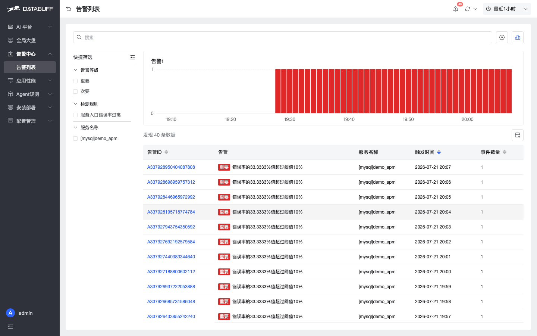
Task: Click the 告警中心 sidebar icon
Action: point(10,54)
